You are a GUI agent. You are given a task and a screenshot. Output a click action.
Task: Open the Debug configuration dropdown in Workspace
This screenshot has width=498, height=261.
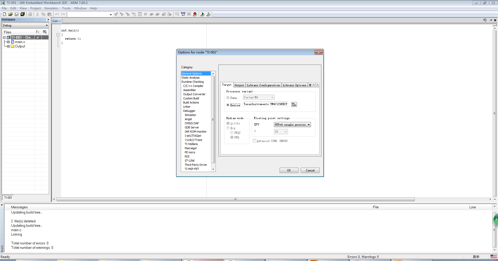(25, 25)
